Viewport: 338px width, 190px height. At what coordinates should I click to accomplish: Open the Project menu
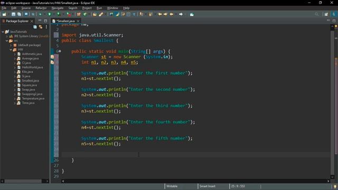tap(87, 8)
